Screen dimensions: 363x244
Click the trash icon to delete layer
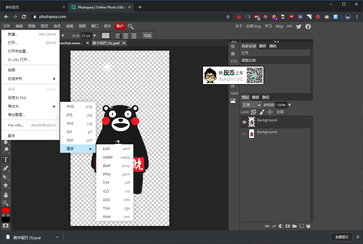[308, 226]
